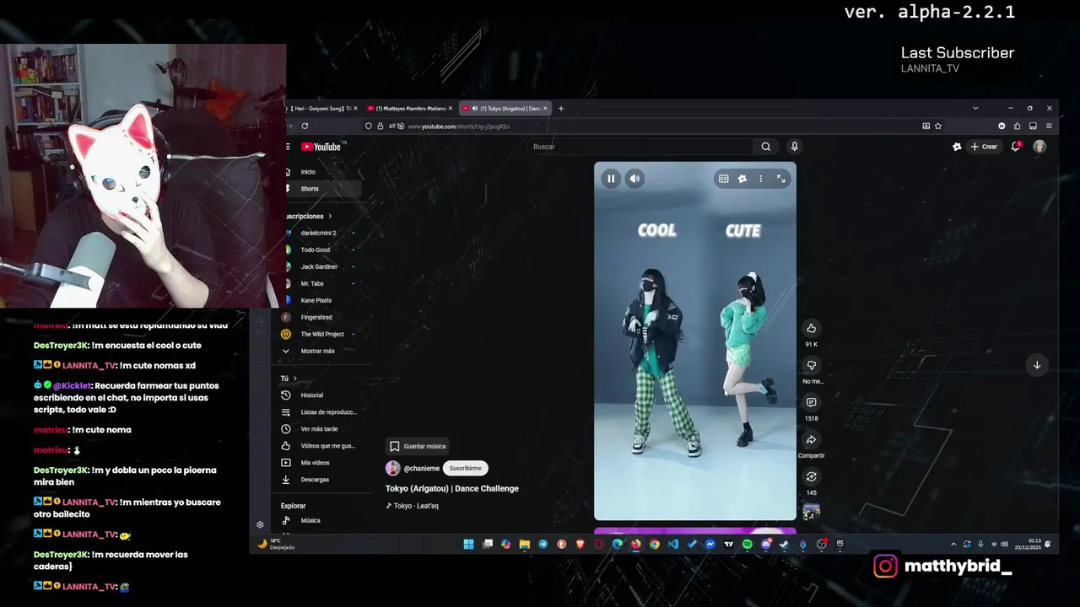The height and width of the screenshot is (607, 1080).
Task: Click Guardar música
Action: (417, 446)
